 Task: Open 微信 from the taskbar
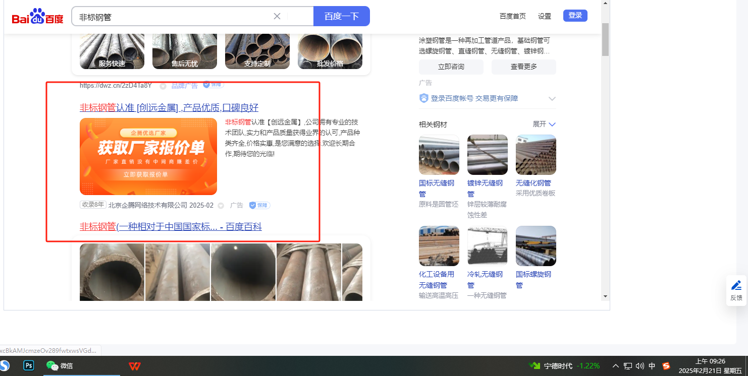(60, 366)
